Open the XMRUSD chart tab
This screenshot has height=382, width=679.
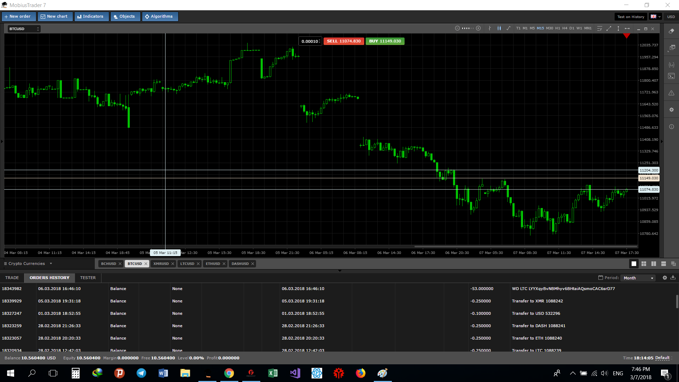point(161,264)
